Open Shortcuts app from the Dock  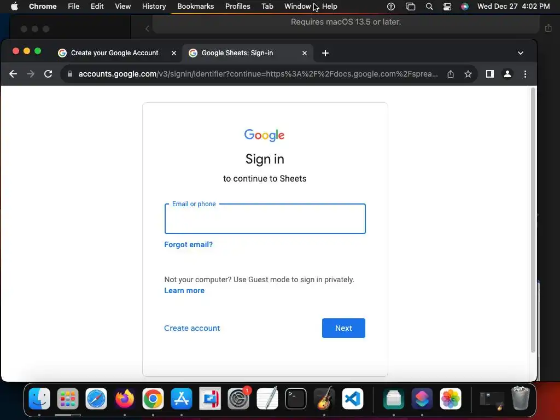point(422,399)
